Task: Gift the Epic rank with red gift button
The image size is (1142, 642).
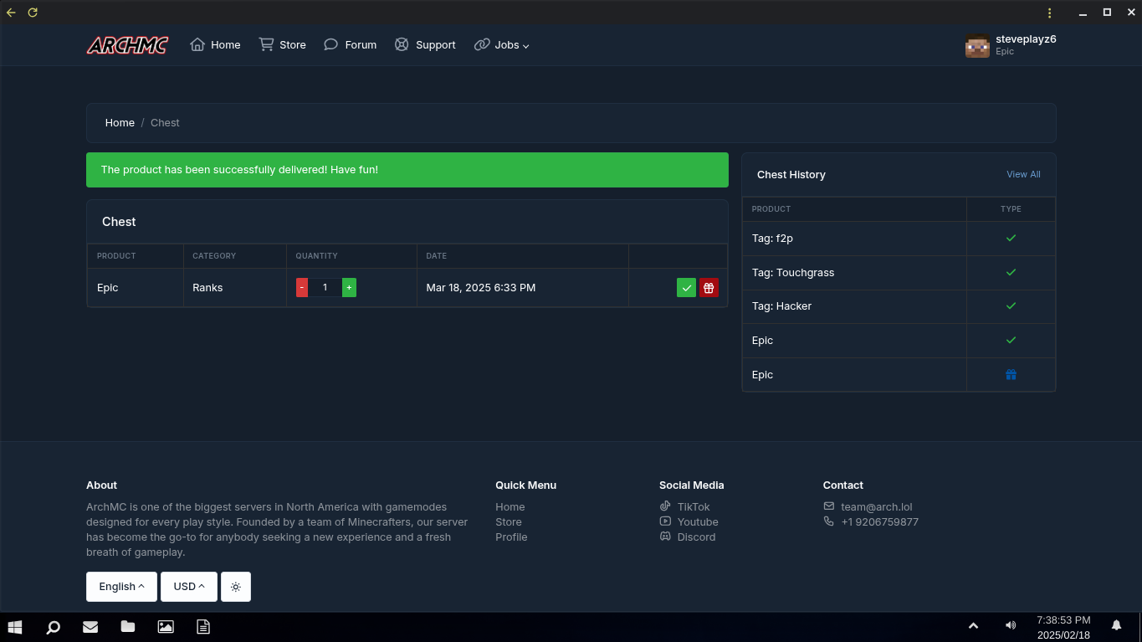Action: pyautogui.click(x=709, y=288)
